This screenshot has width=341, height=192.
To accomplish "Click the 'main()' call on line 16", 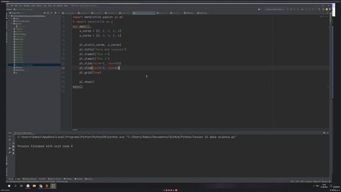I will (78, 86).
